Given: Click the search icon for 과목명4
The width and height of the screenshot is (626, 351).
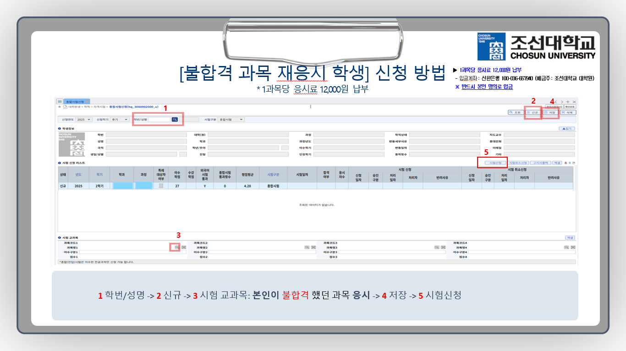Looking at the screenshot, I should click(x=566, y=247).
